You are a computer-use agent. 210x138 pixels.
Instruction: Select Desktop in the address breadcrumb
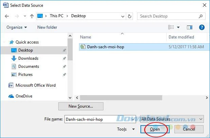point(78,16)
